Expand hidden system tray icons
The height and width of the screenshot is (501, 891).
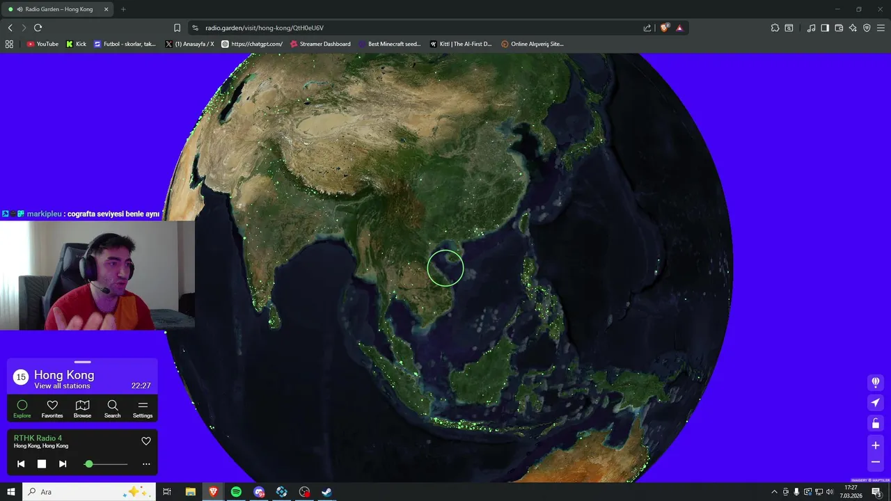pos(774,491)
